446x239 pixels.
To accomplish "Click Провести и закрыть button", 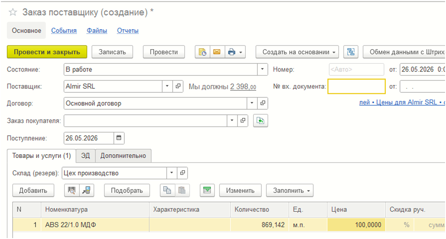I will pyautogui.click(x=47, y=52).
